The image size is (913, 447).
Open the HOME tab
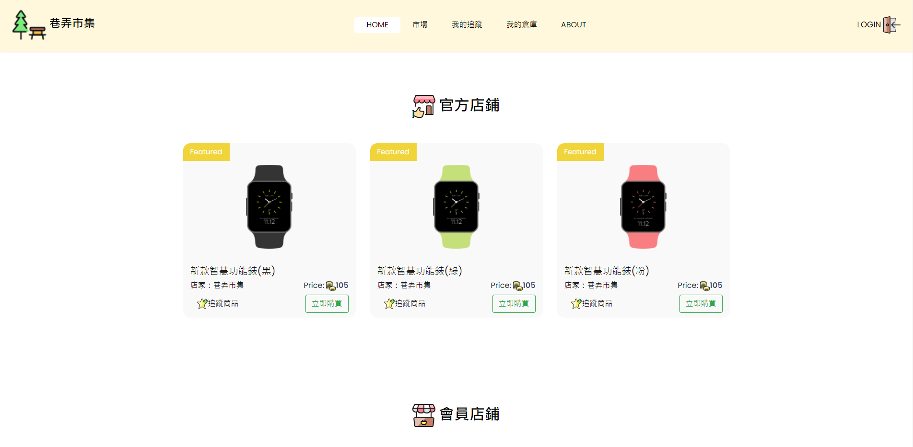[377, 25]
